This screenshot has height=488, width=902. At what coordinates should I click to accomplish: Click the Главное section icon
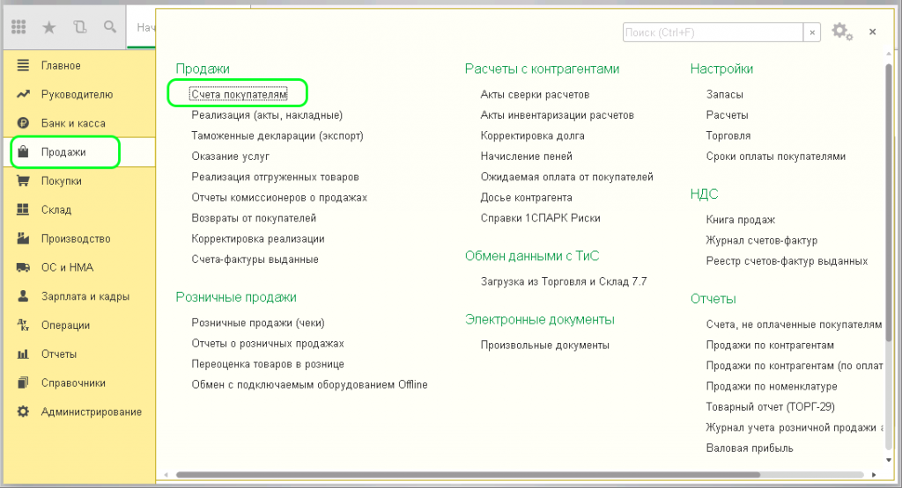(x=23, y=65)
